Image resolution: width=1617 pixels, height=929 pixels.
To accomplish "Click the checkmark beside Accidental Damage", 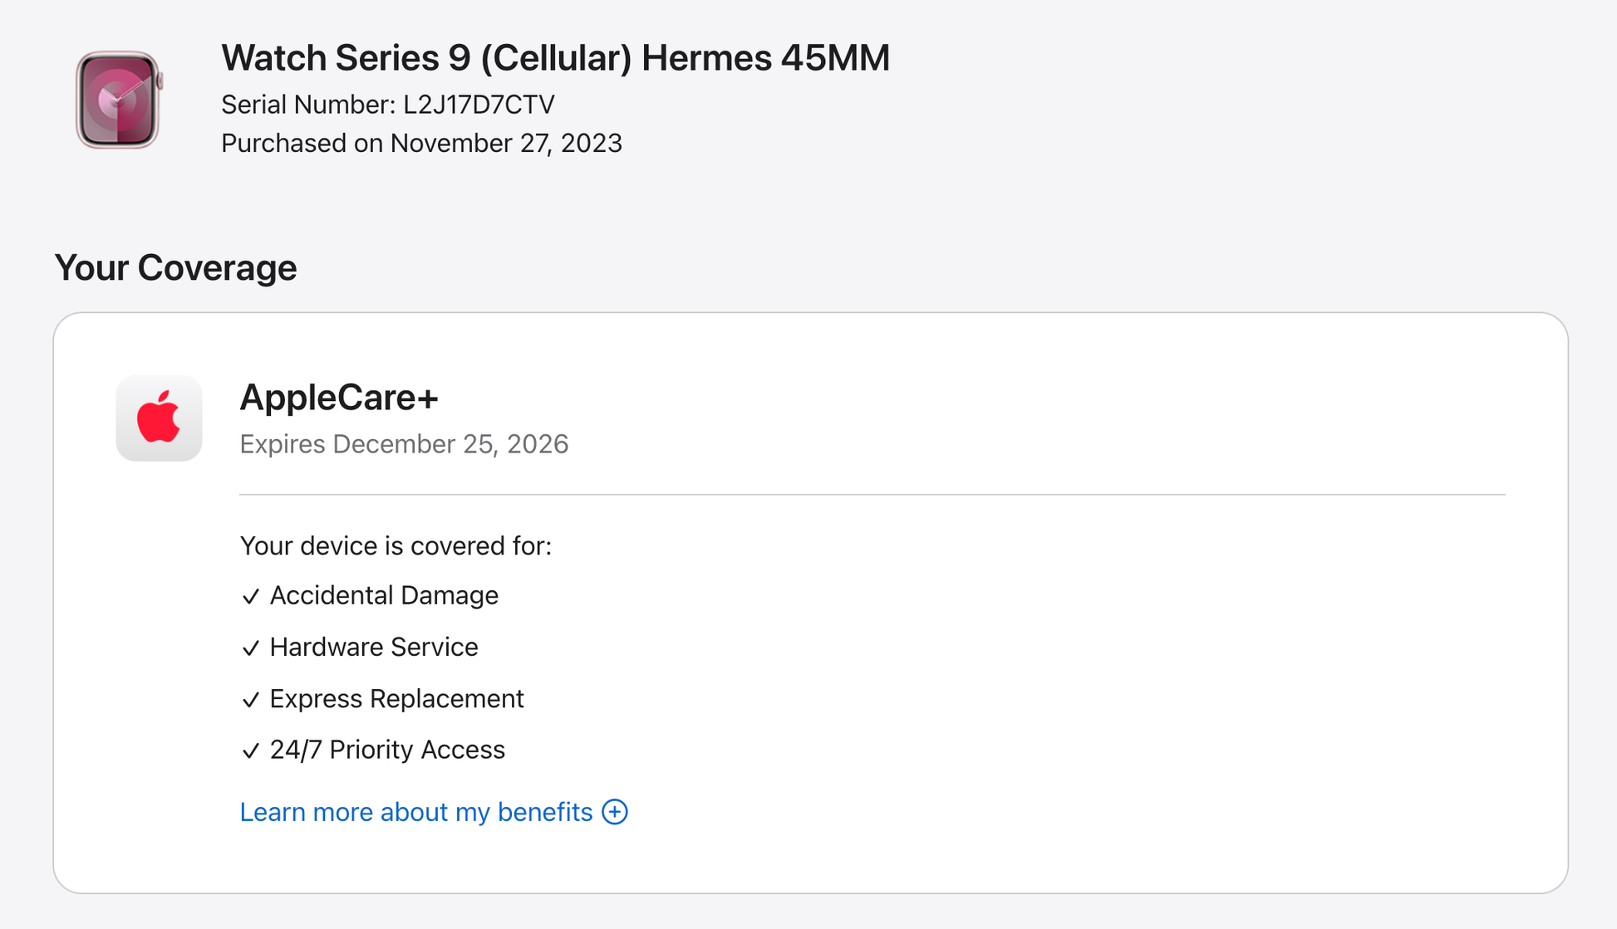I will 250,597.
